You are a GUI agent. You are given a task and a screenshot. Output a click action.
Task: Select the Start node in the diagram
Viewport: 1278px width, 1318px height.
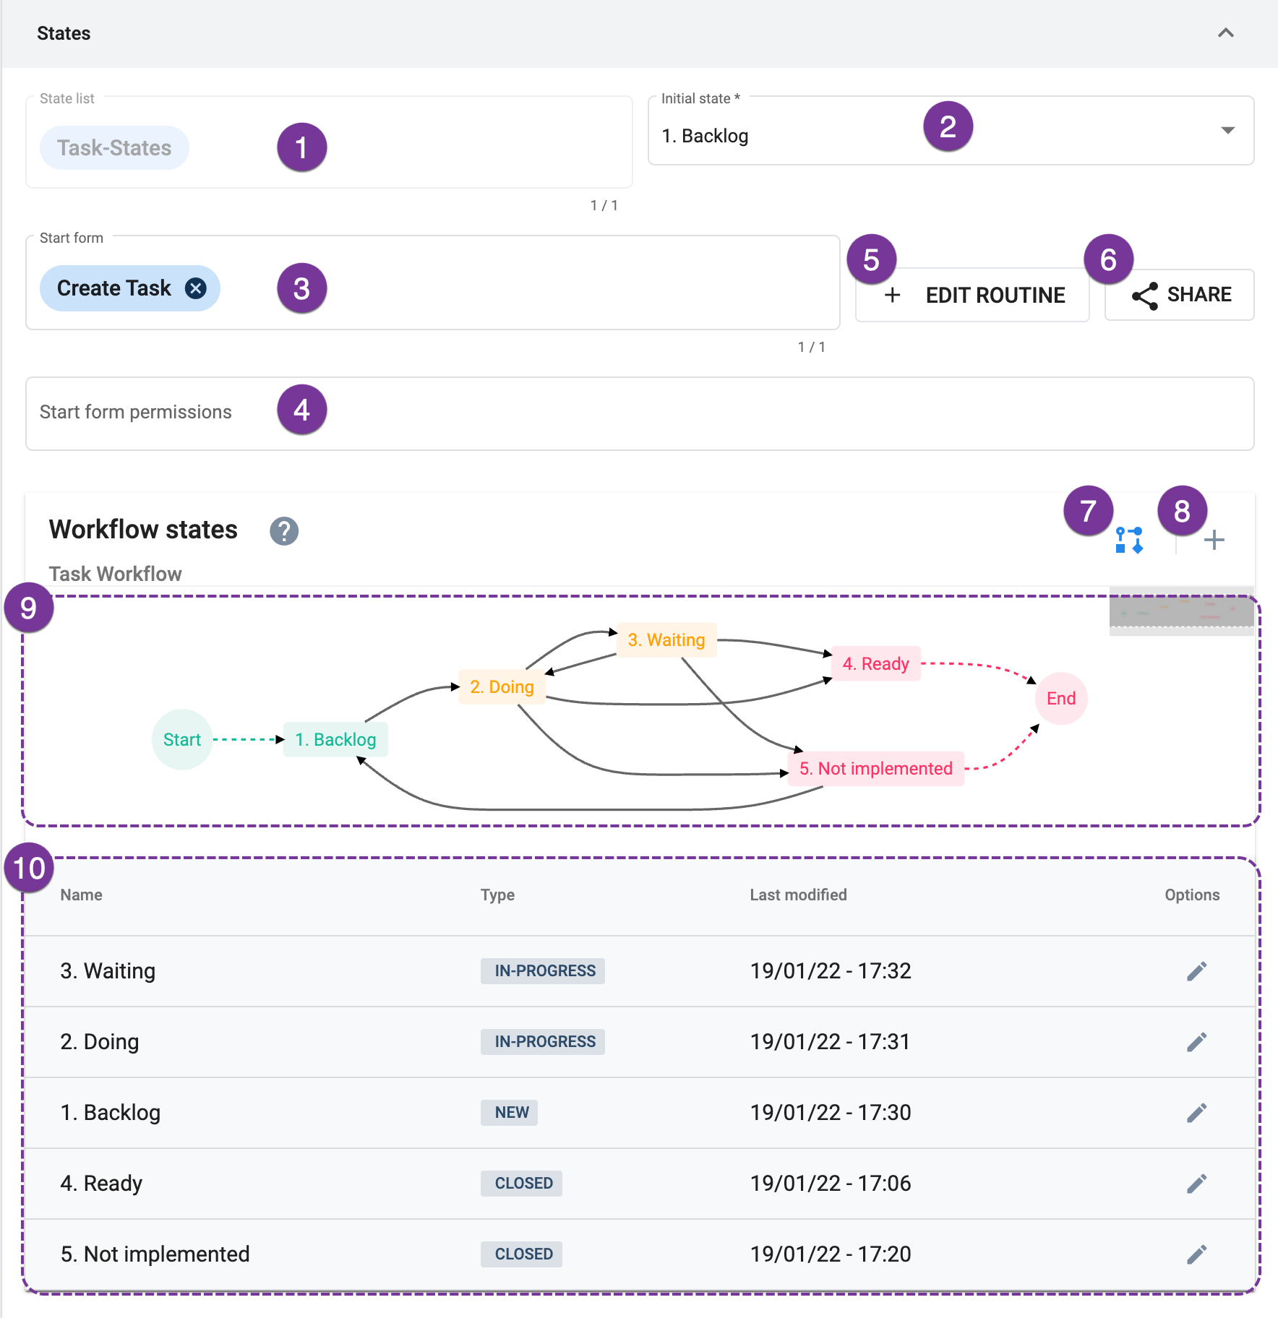tap(182, 739)
